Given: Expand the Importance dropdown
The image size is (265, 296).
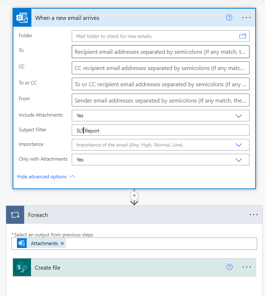Looking at the screenshot, I should tap(239, 145).
